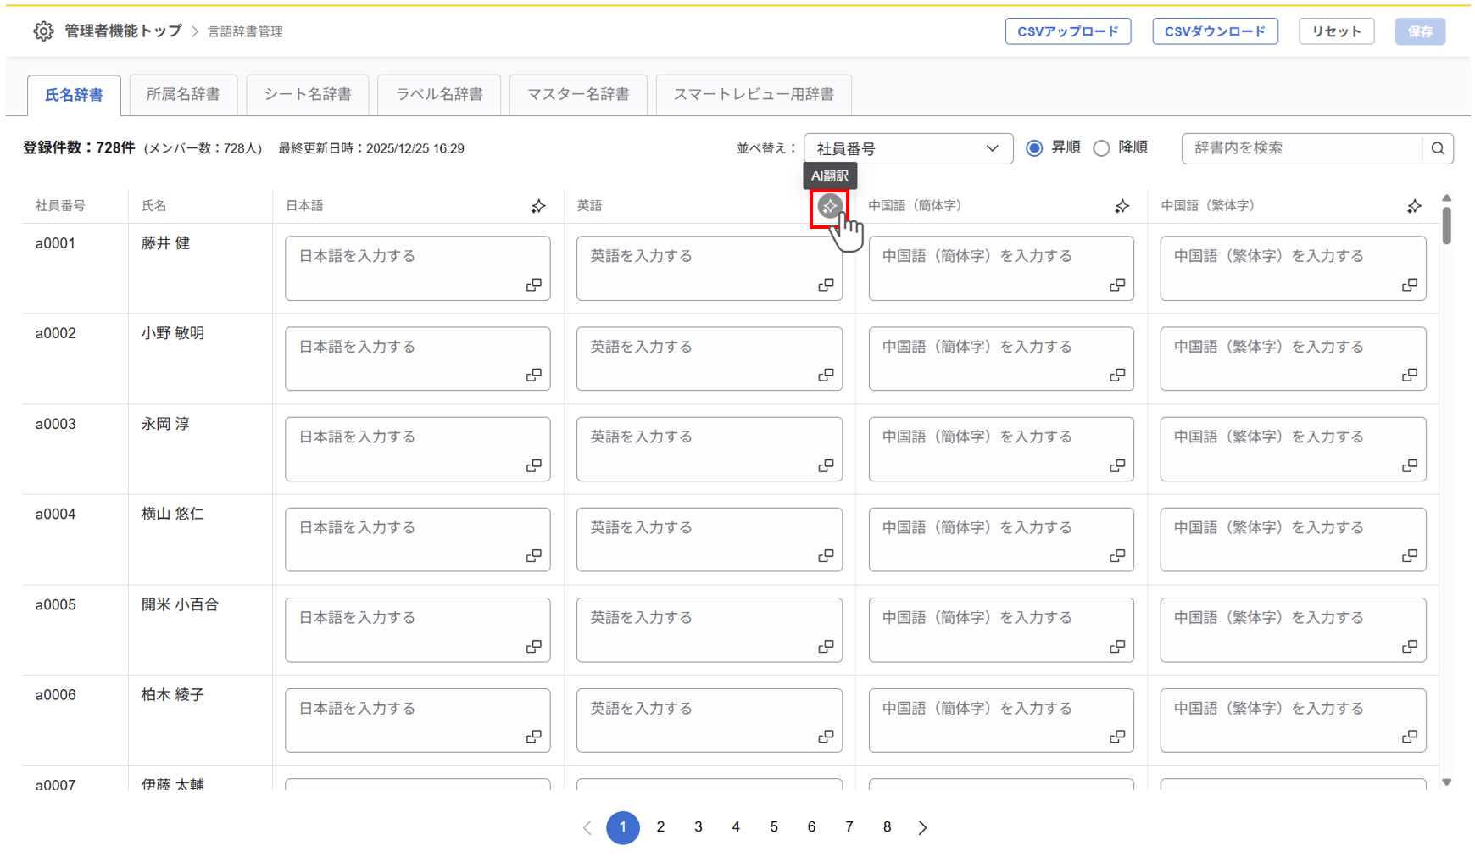The image size is (1475, 857).
Task: Click the settings gear icon in breadcrumb
Action: [x=43, y=31]
